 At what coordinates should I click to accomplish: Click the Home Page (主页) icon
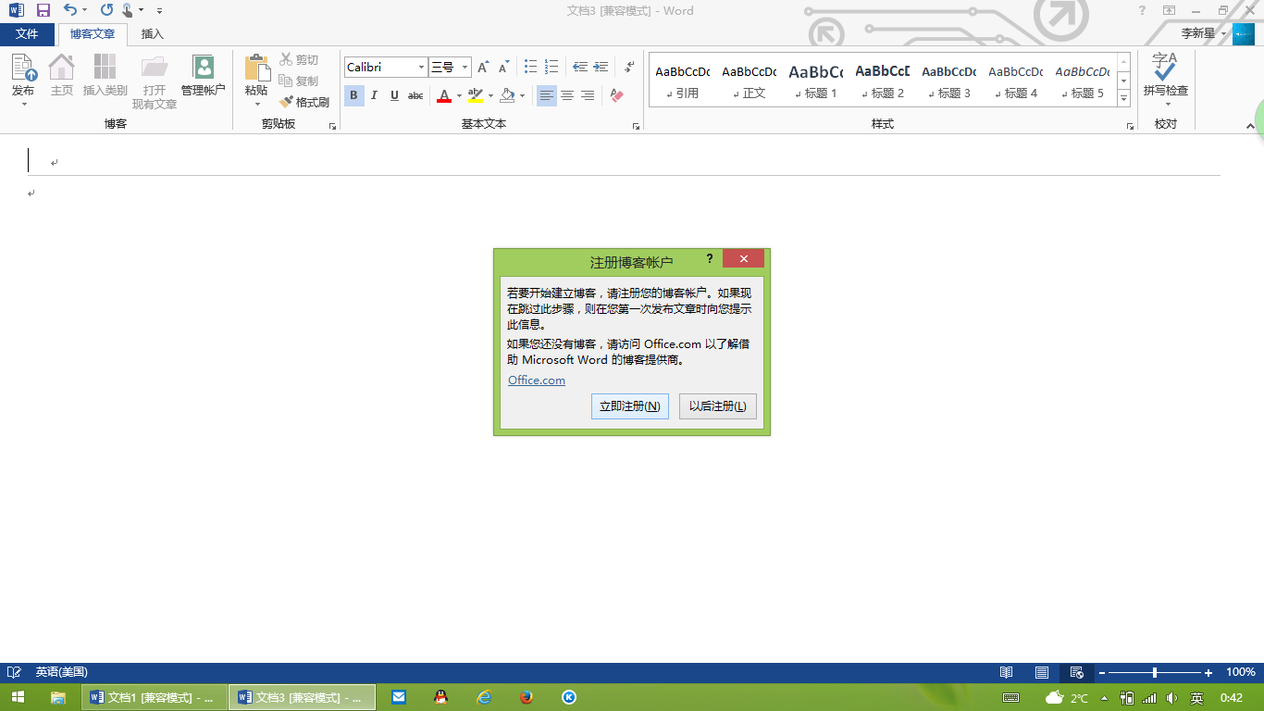(x=62, y=68)
